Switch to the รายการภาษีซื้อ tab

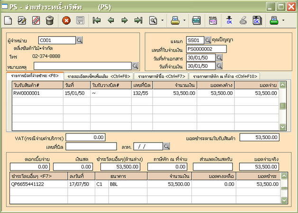(x=161, y=76)
